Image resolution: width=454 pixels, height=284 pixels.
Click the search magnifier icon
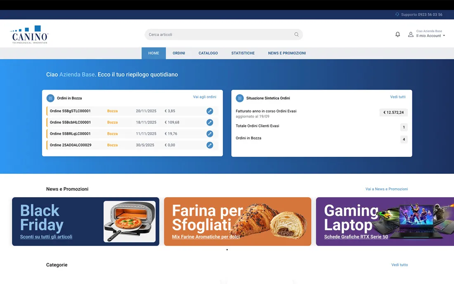coord(296,35)
